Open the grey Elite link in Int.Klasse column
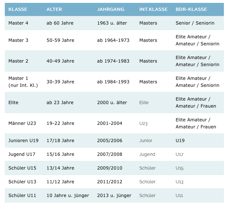Viewport: 229px width, 205px height. tap(144, 102)
